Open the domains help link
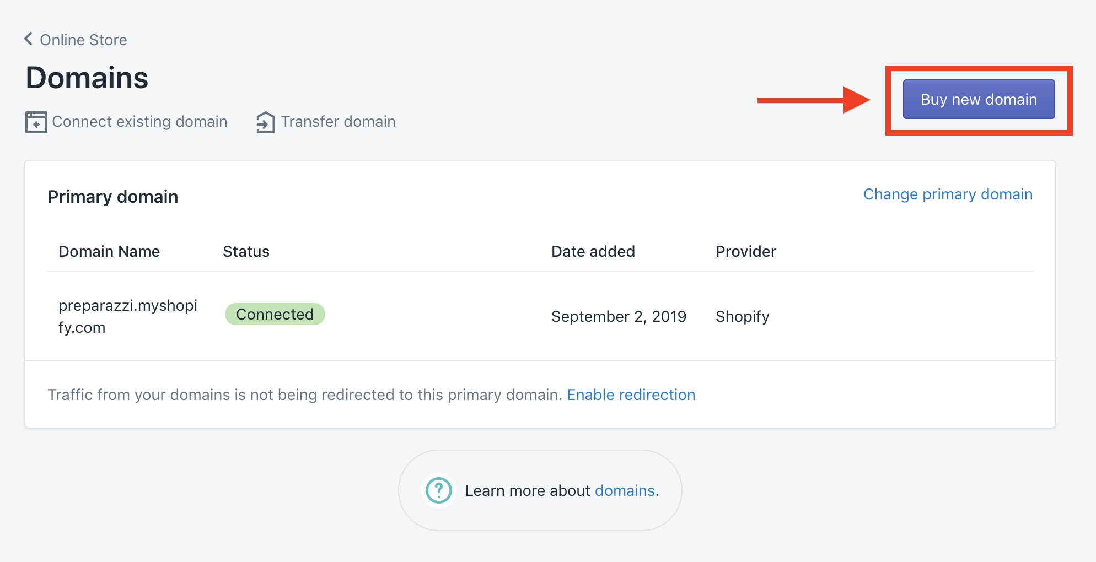Screen dimensions: 1096x562 (625, 490)
